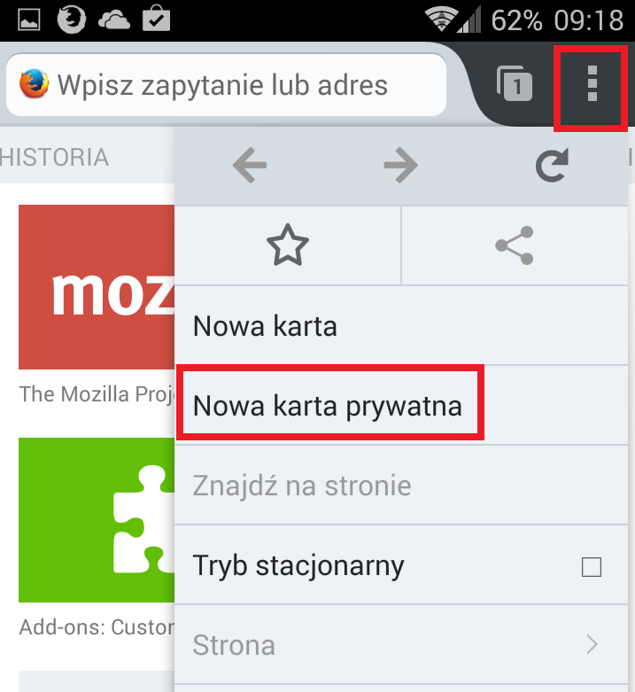Tap the back arrow in menu

(250, 165)
